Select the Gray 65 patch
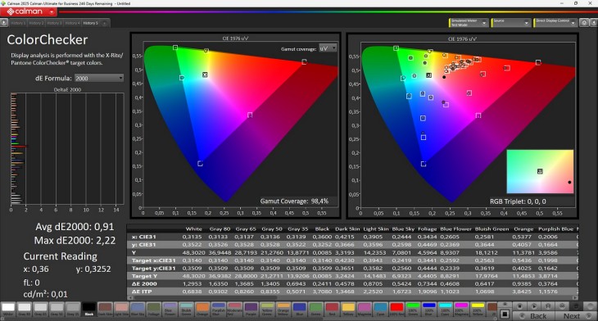598x321 pixels. click(x=40, y=310)
